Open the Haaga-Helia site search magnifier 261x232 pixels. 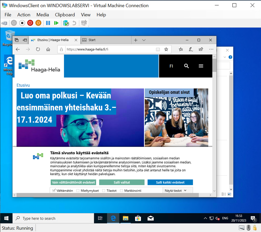click(187, 66)
